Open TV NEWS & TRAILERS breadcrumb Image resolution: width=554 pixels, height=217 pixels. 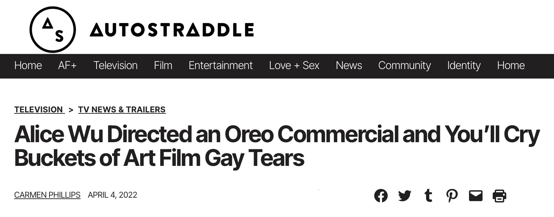(122, 110)
